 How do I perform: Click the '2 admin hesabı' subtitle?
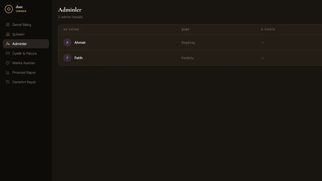[71, 17]
